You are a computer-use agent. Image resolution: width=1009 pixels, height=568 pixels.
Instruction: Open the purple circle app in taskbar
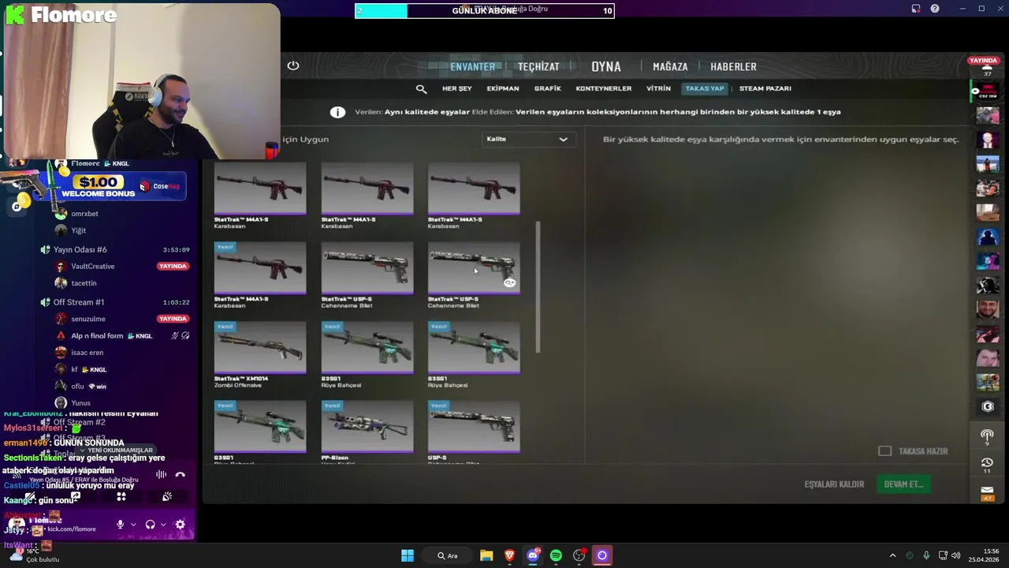pos(602,555)
